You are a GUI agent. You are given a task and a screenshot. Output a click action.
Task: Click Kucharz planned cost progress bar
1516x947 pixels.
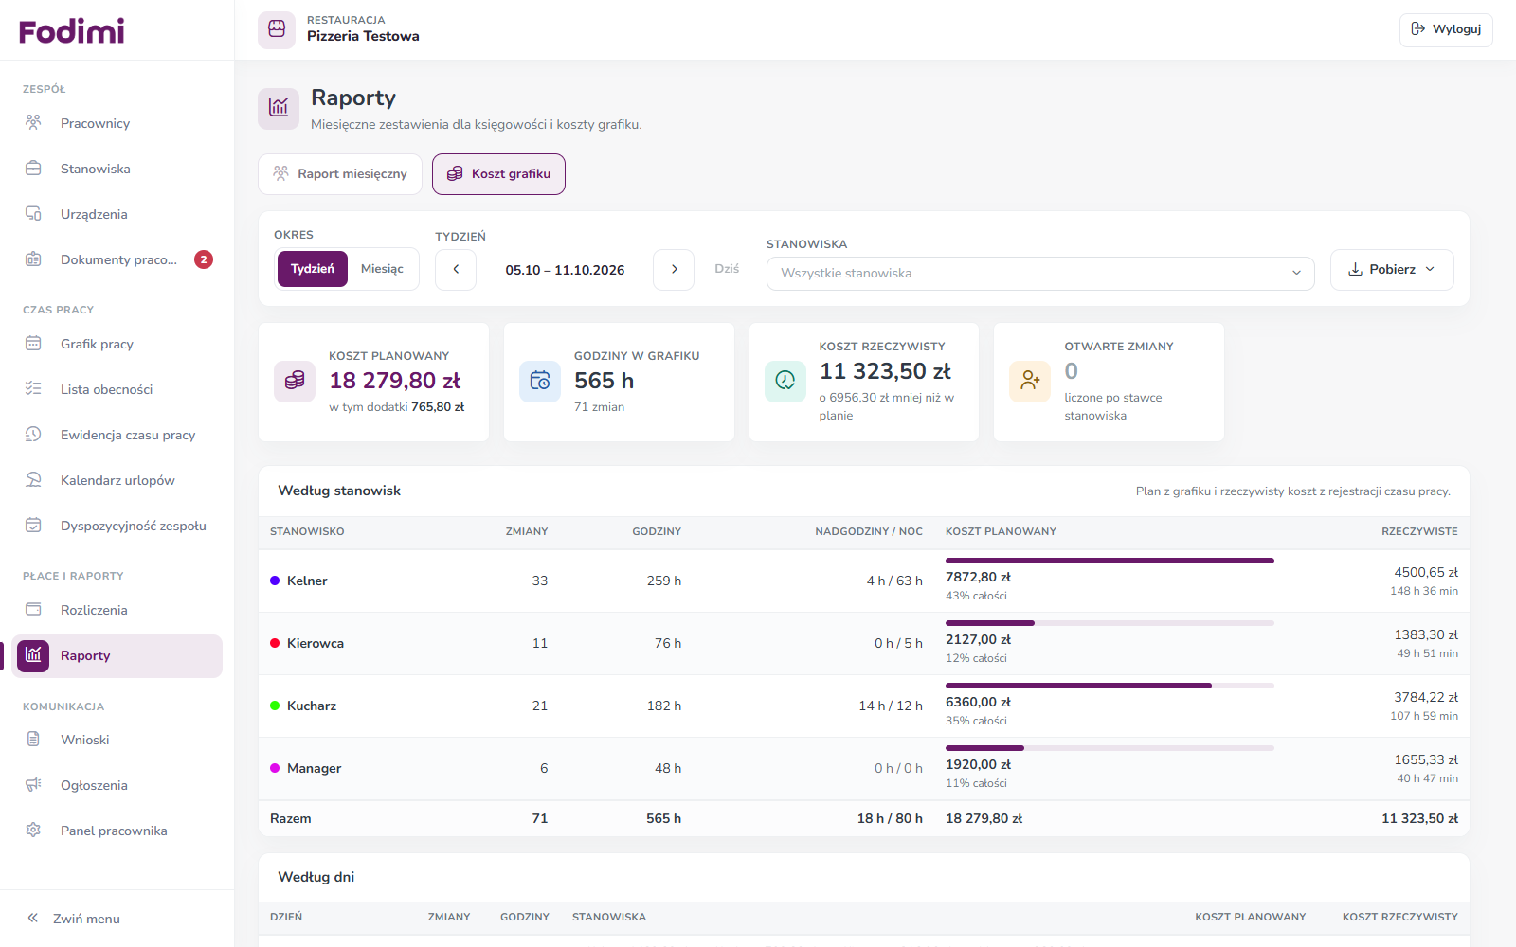coord(1110,686)
